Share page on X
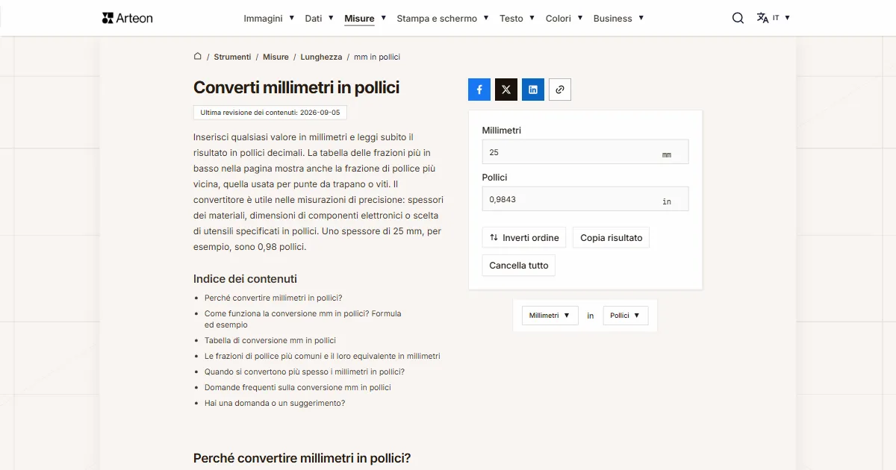 pyautogui.click(x=506, y=90)
